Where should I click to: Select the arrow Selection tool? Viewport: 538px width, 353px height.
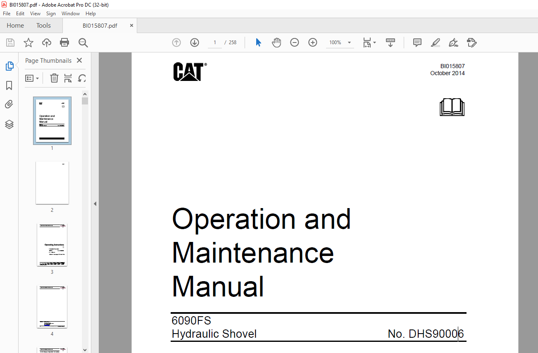(258, 43)
